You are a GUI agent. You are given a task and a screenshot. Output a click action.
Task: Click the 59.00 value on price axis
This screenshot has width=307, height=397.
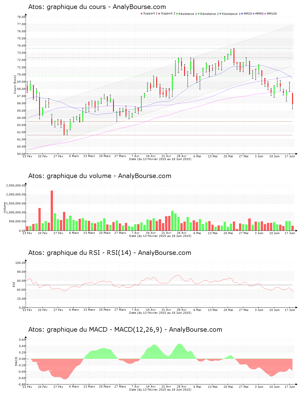[x=21, y=154]
